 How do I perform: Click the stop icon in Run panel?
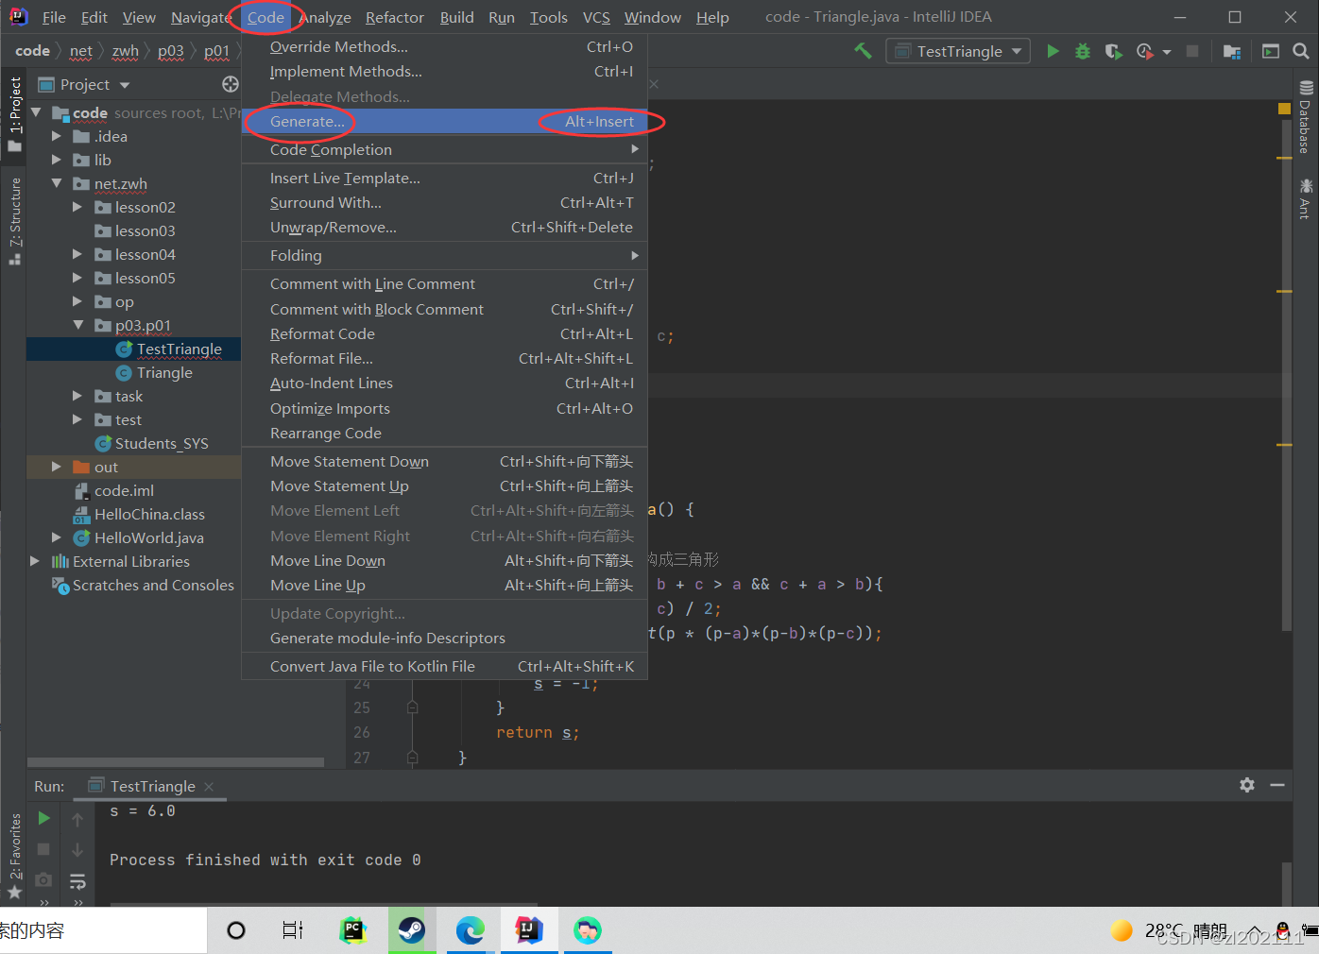43,849
